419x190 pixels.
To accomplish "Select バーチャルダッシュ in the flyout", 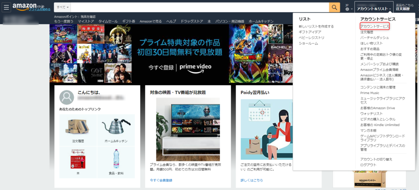I will point(374,38).
